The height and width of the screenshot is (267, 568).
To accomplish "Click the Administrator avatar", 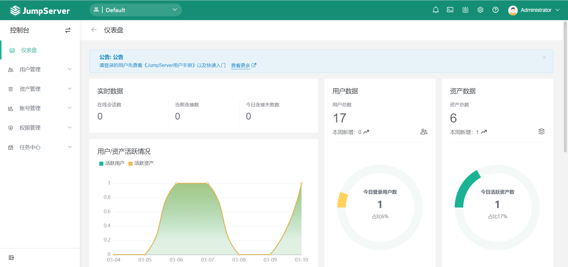I will click(513, 10).
